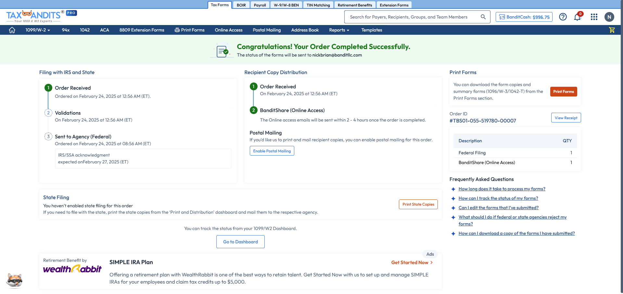
Task: Click the Federal Filing description row
Action: [x=515, y=153]
